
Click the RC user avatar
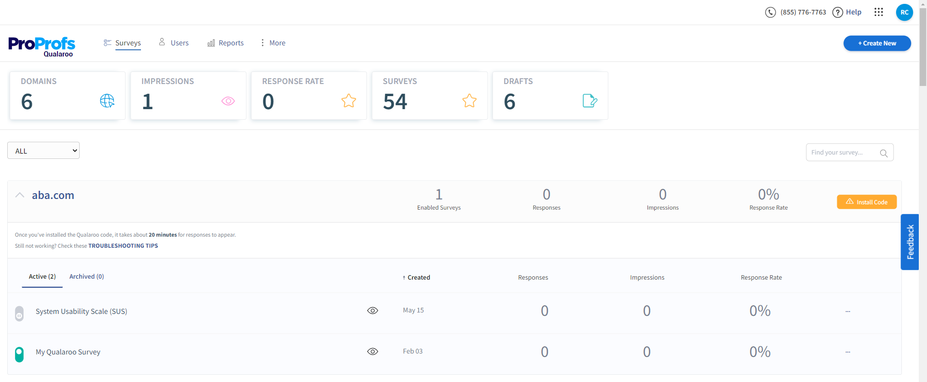[x=904, y=12]
